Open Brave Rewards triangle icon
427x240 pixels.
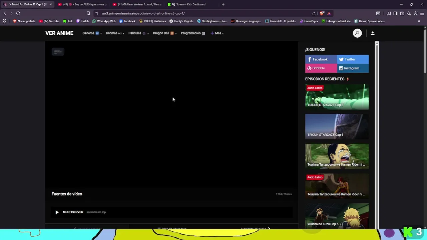(329, 13)
